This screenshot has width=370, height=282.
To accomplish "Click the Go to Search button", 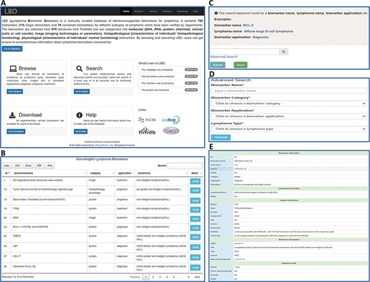I will tap(82, 92).
